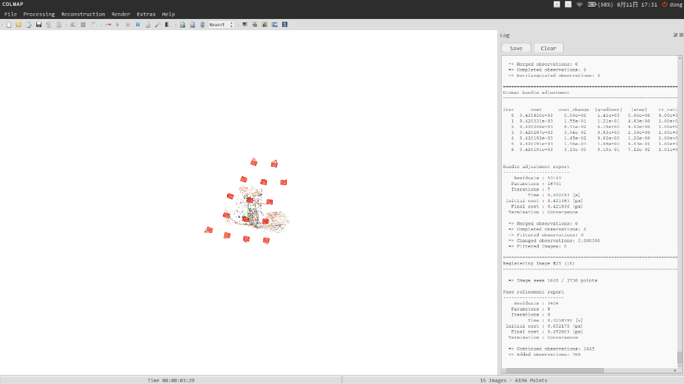This screenshot has width=684, height=384.
Task: Create a new project via toolbar icon
Action: pyautogui.click(x=9, y=25)
